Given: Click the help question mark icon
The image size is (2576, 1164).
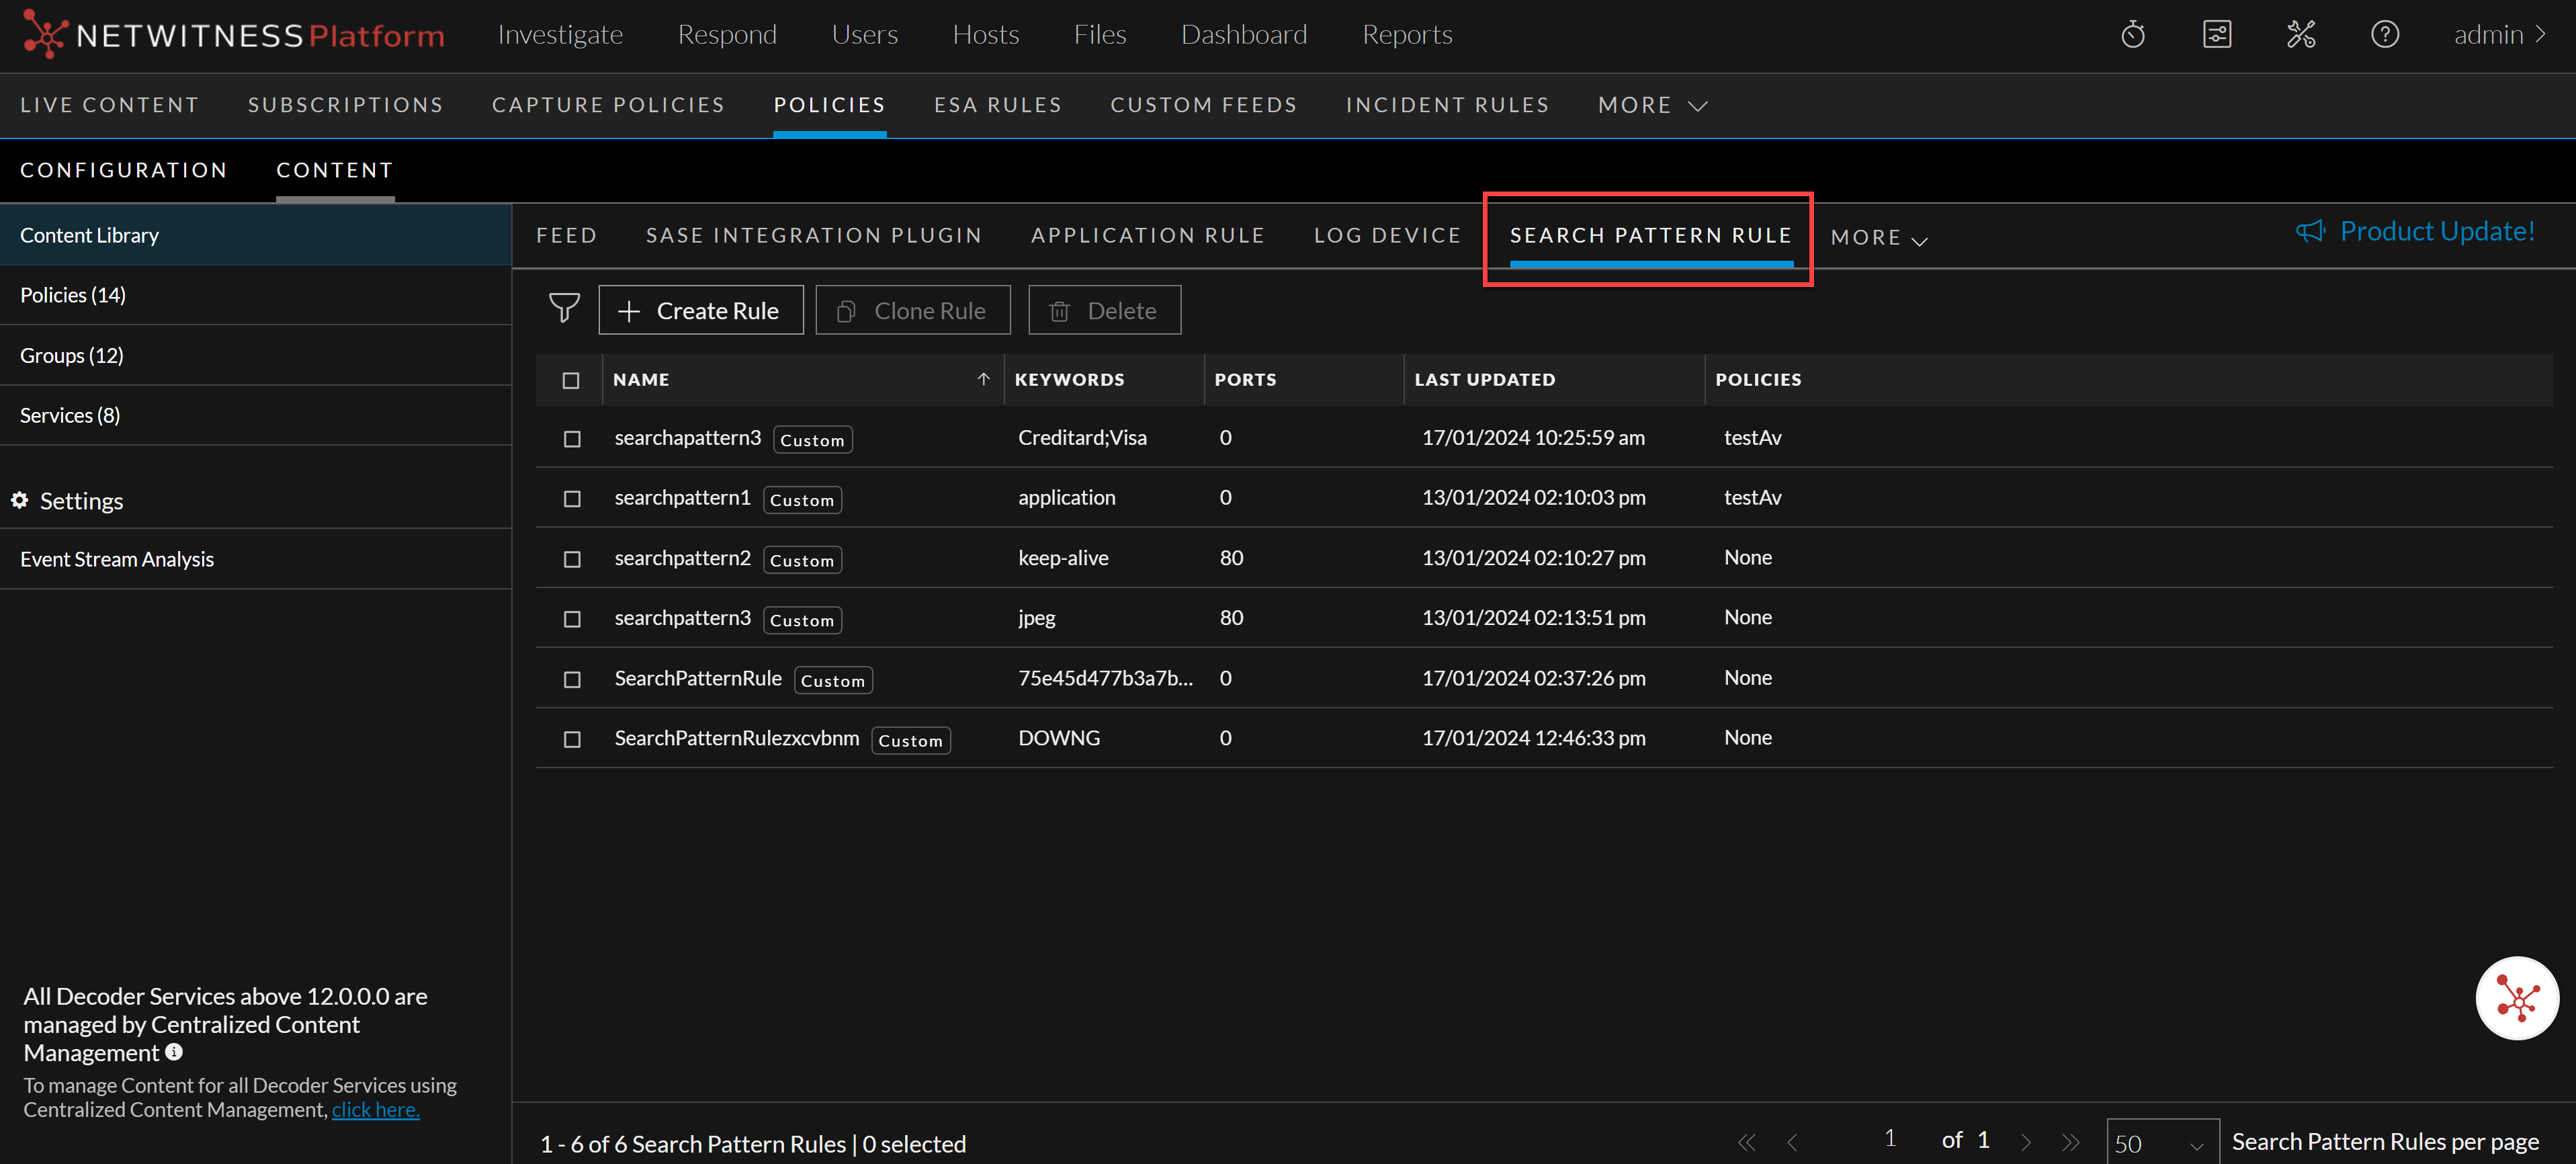Looking at the screenshot, I should pyautogui.click(x=2384, y=35).
